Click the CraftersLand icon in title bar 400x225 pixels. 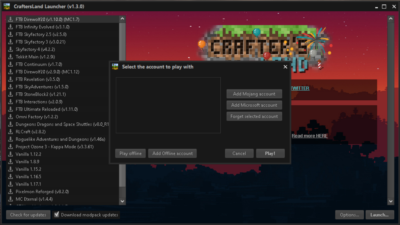7,6
